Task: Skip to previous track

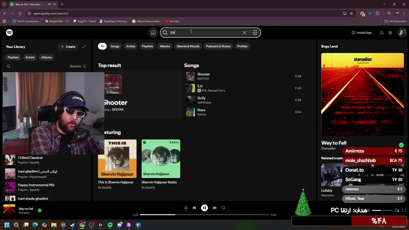Action: 194,208
